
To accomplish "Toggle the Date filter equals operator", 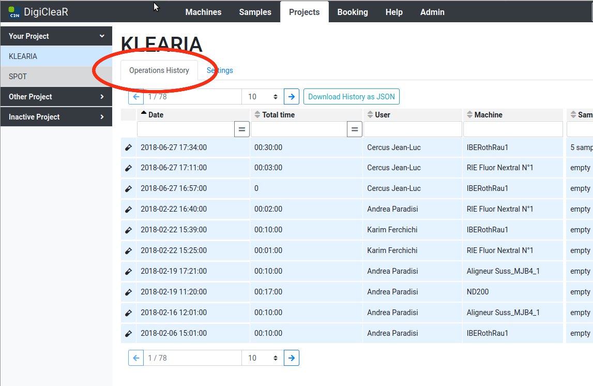I will click(241, 129).
